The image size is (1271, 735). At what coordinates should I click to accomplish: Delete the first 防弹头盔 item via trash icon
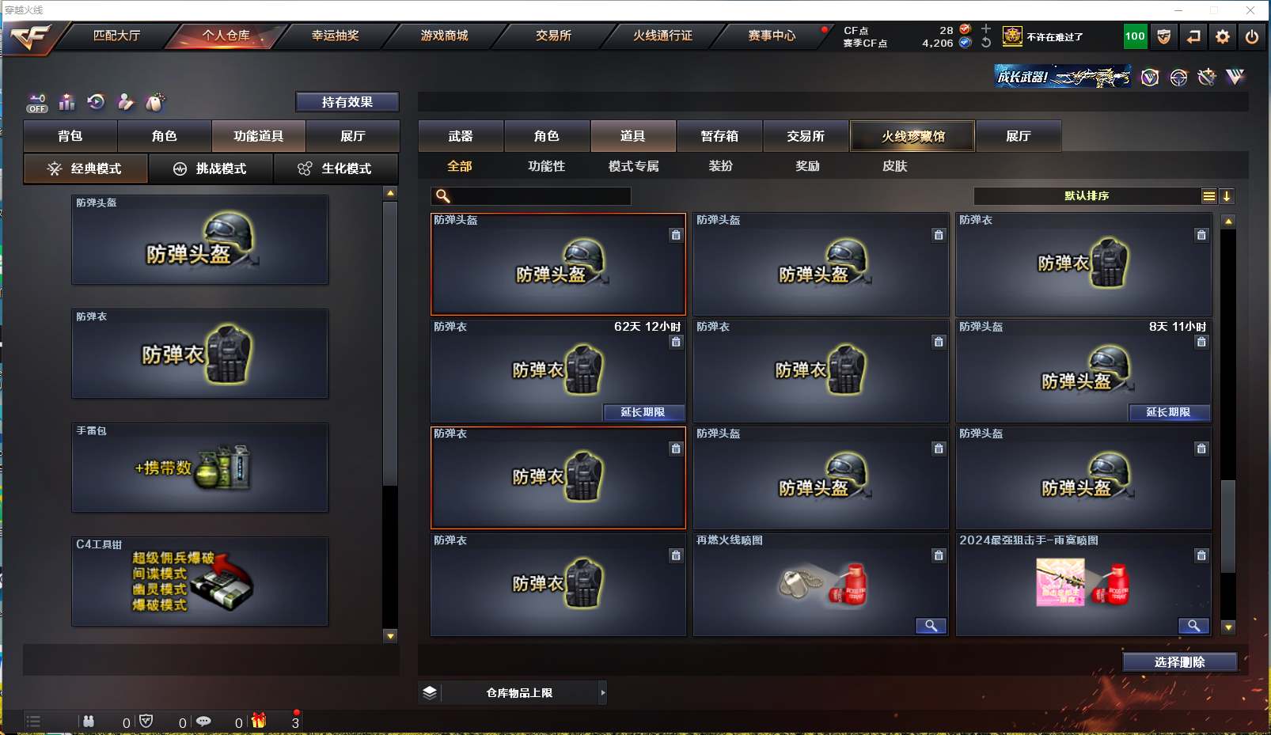coord(676,235)
